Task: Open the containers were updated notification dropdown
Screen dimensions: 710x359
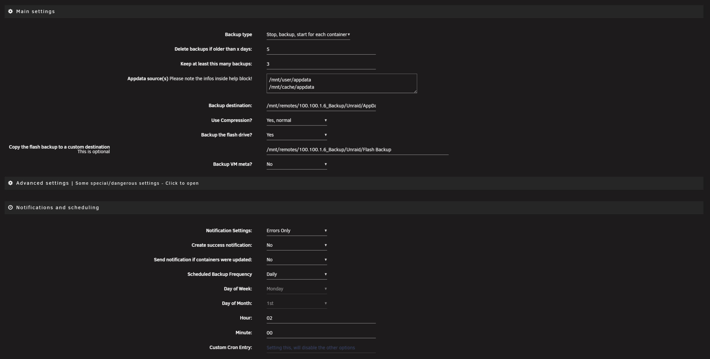Action: tap(296, 260)
